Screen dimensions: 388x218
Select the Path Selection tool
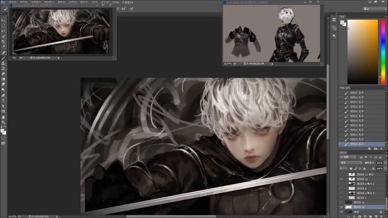[3, 107]
